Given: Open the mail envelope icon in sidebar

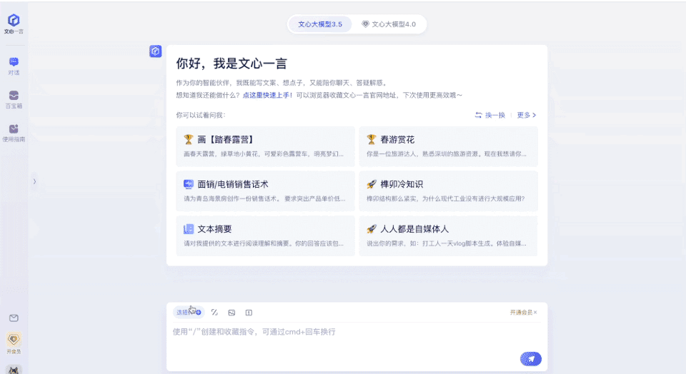Looking at the screenshot, I should coord(14,318).
